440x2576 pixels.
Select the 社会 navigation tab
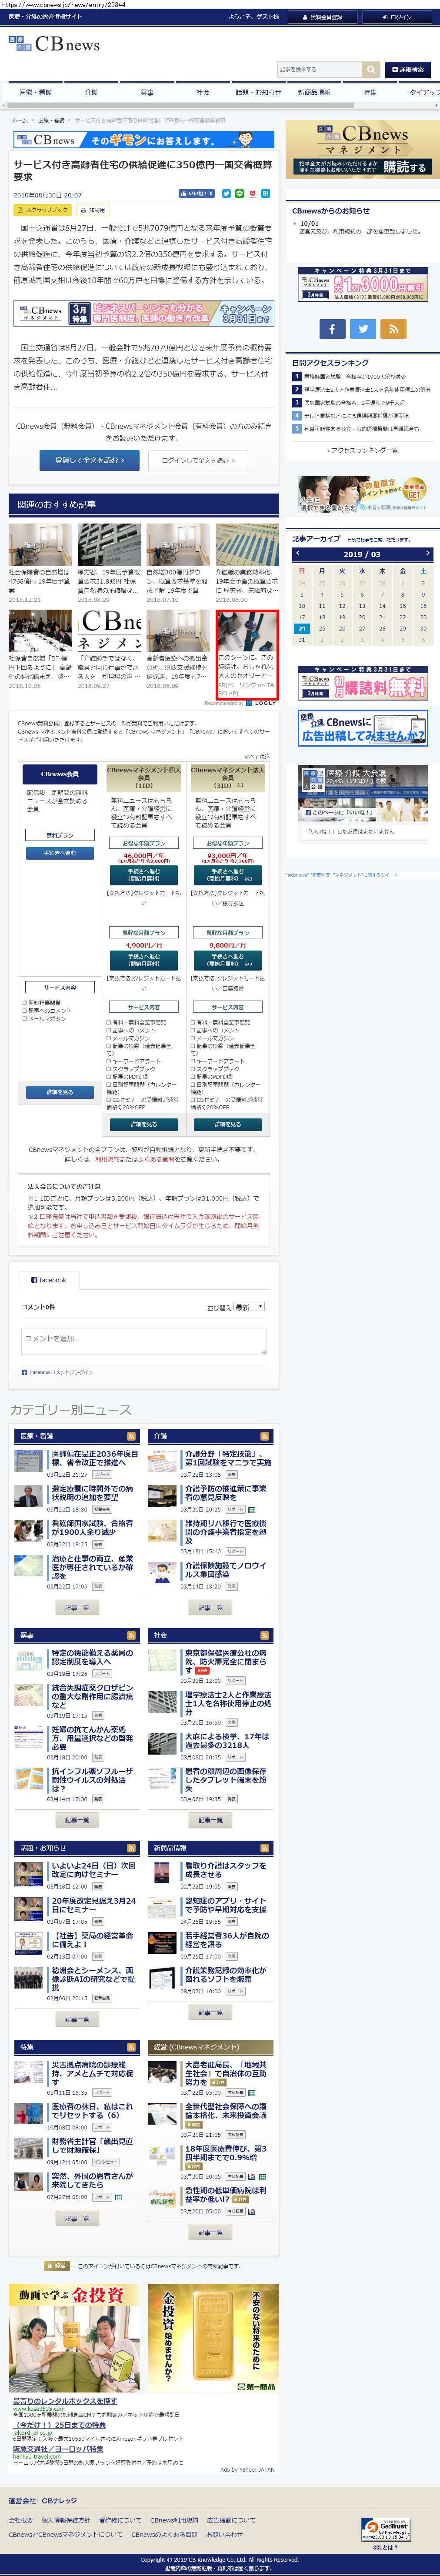[203, 92]
